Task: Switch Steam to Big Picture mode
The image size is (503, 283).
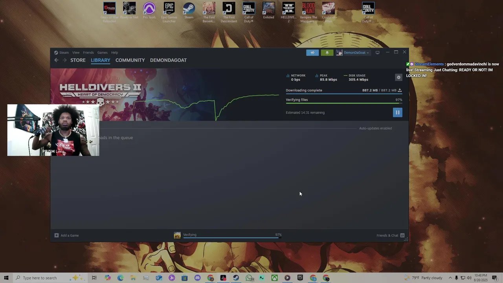Action: point(377,53)
